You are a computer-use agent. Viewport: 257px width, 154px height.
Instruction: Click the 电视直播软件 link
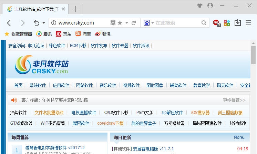pyautogui.click(x=84, y=113)
